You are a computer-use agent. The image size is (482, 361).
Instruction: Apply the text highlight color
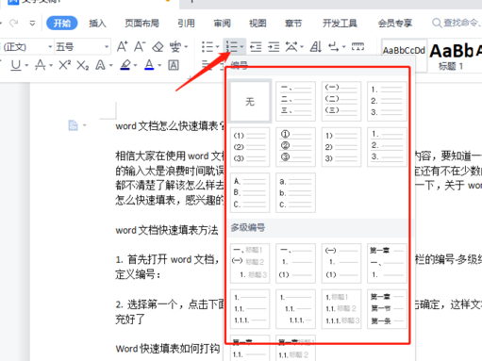click(125, 65)
